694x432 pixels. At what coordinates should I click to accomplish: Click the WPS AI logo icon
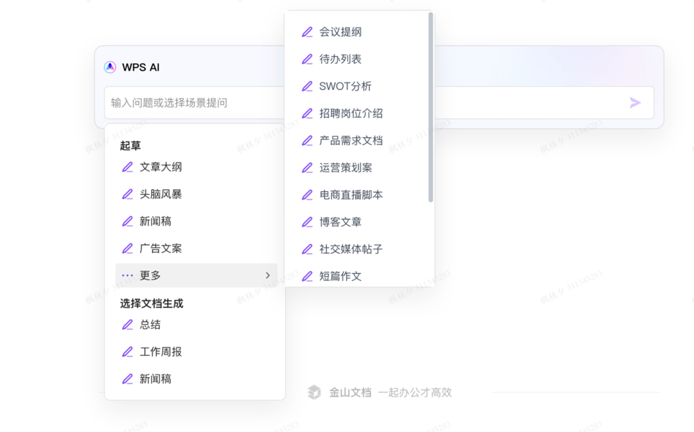tap(110, 67)
